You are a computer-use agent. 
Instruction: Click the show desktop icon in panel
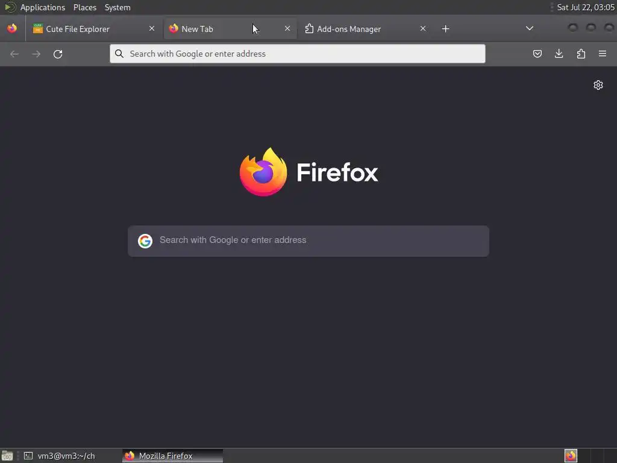[7, 456]
